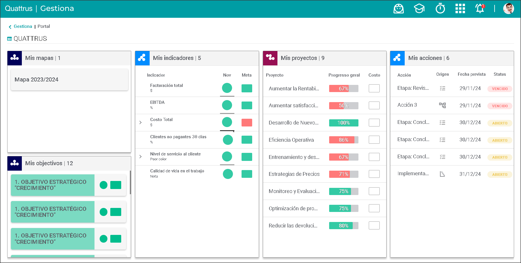The image size is (521, 263).
Task: Open the Mapa 2023/2024 map card
Action: click(x=69, y=80)
